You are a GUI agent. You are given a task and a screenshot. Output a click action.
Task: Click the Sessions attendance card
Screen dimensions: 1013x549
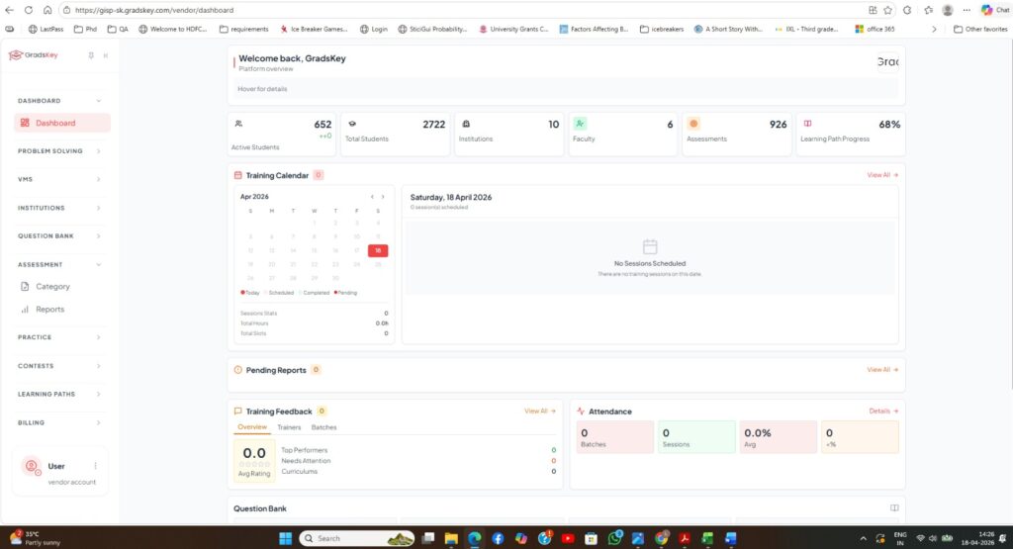[x=696, y=437]
